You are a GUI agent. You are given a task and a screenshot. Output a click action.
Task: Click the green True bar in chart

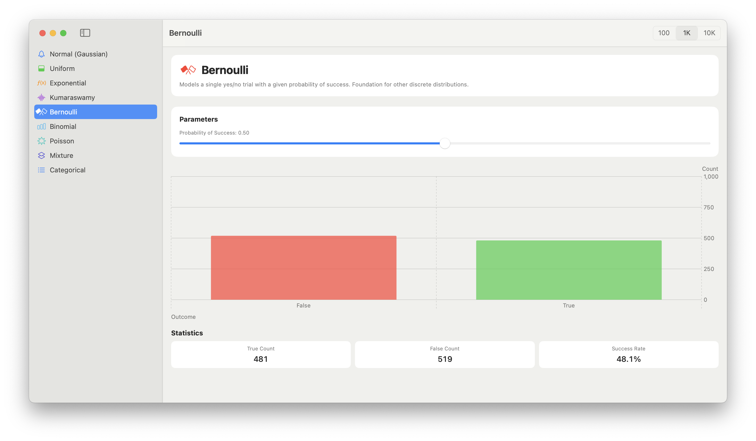569,270
